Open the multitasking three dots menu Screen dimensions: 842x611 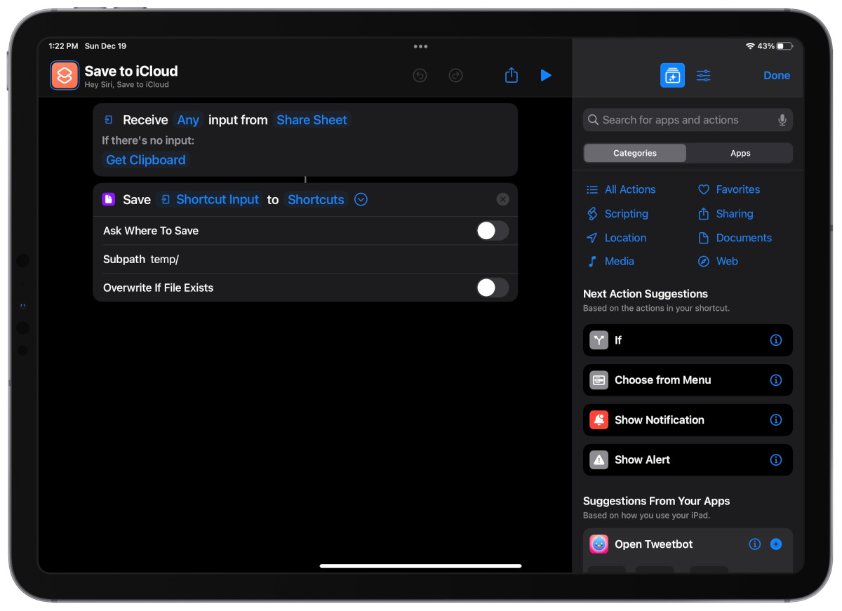click(x=420, y=46)
